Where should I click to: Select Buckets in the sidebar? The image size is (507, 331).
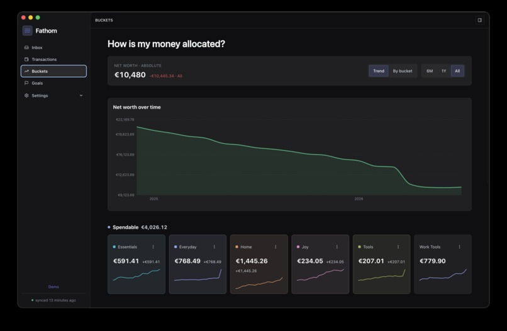(x=53, y=71)
